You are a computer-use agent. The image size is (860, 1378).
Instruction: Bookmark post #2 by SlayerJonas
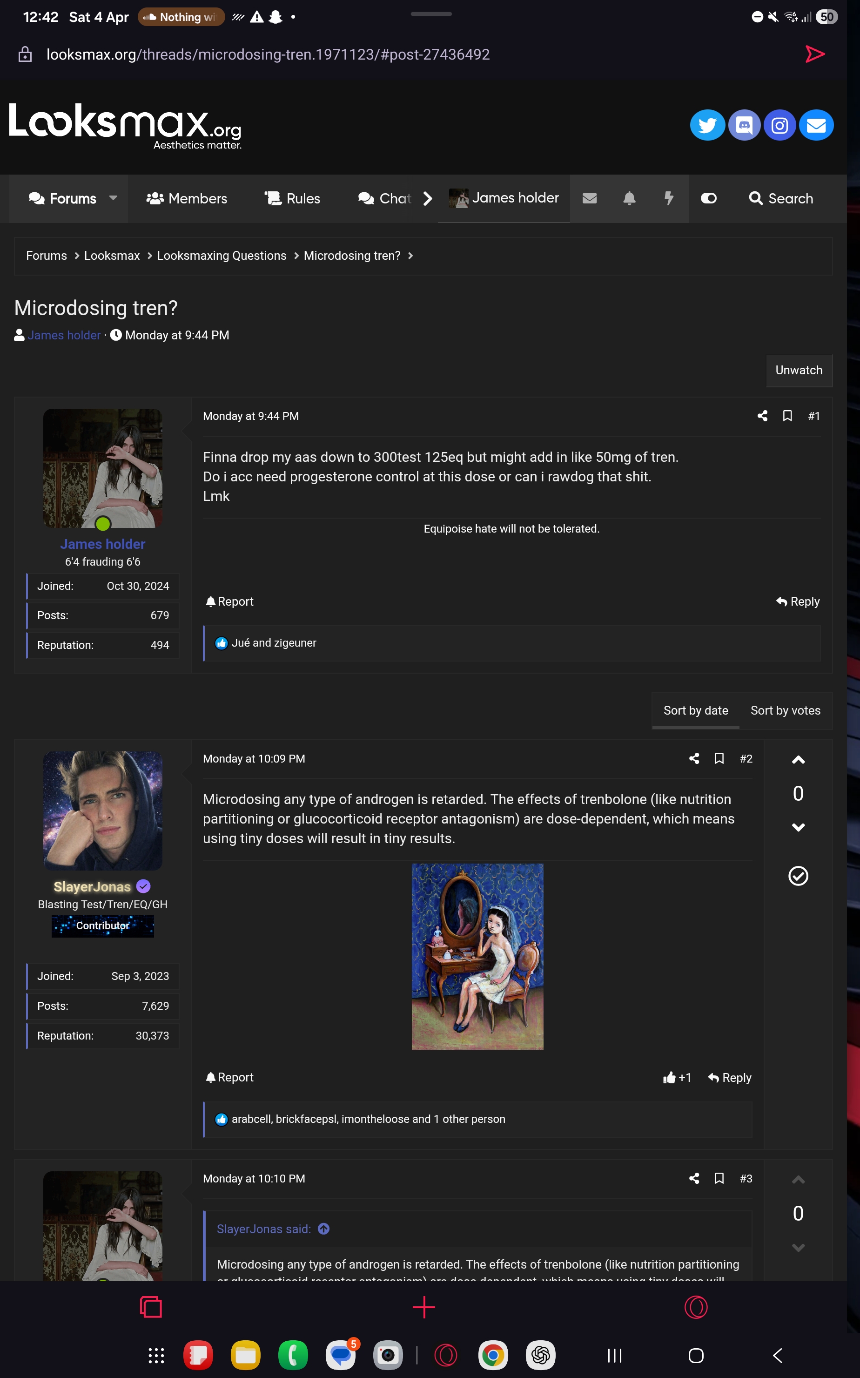point(719,758)
